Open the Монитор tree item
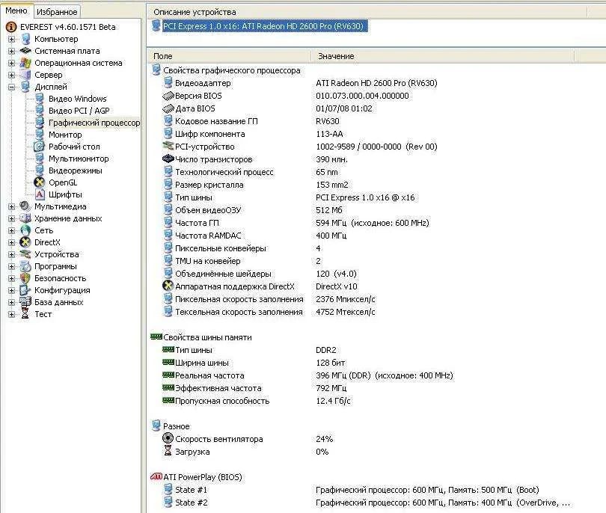606x513 pixels. [65, 135]
